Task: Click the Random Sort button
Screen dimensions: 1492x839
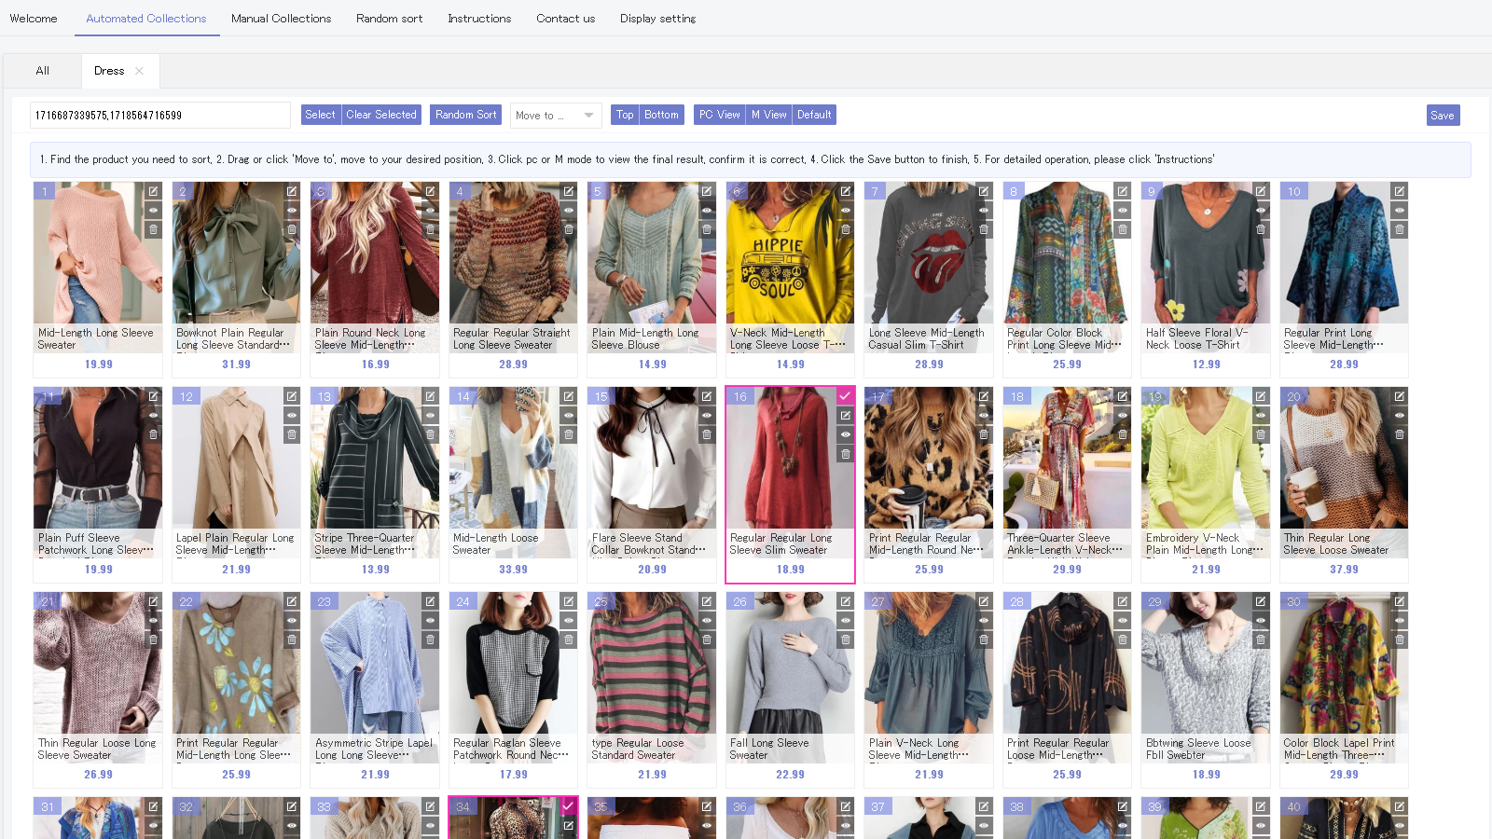Action: tap(465, 115)
